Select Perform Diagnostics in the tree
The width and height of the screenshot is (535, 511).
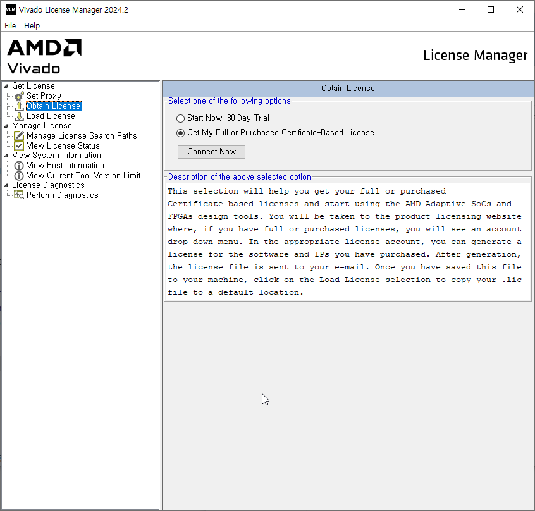click(63, 195)
